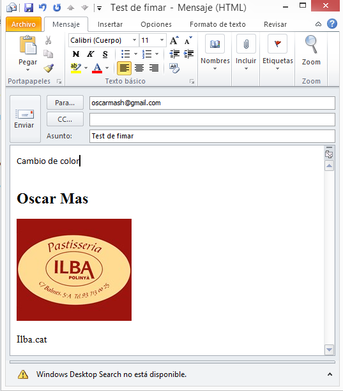Click the Asunto subject field
Screen dimensions: 343x391
[212, 136]
